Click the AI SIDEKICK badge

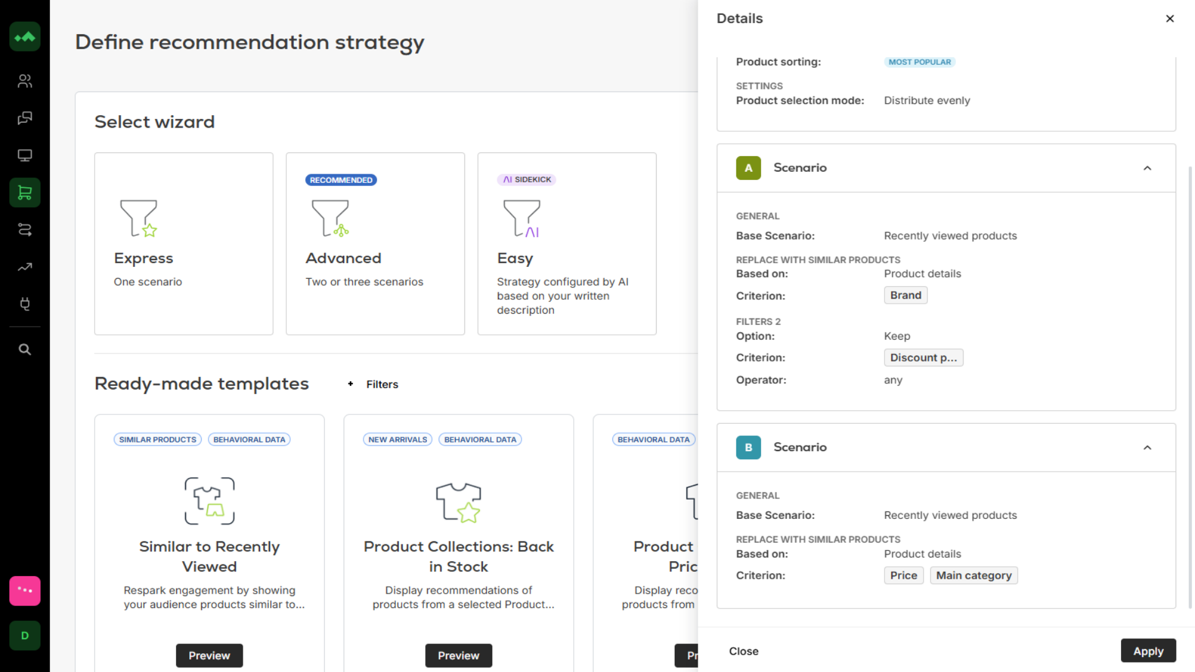pos(527,179)
